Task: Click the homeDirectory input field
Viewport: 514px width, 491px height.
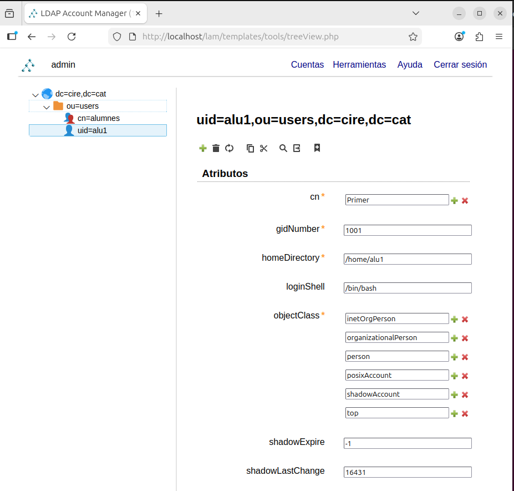Action: pos(408,259)
